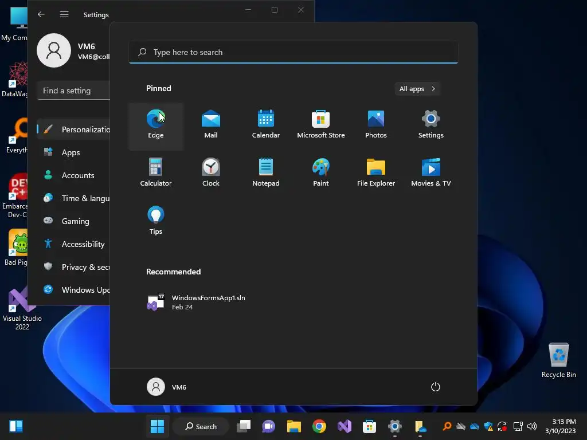Viewport: 587px width, 440px height.
Task: Open Task View from the taskbar
Action: pyautogui.click(x=244, y=426)
